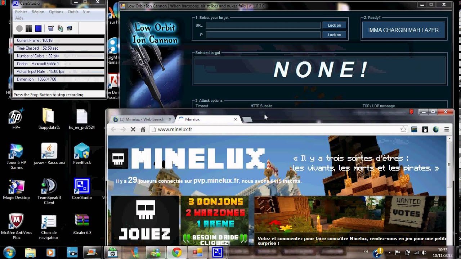This screenshot has height=259, width=461.
Task: Click CamStudio SWF producer icon
Action: (x=70, y=28)
